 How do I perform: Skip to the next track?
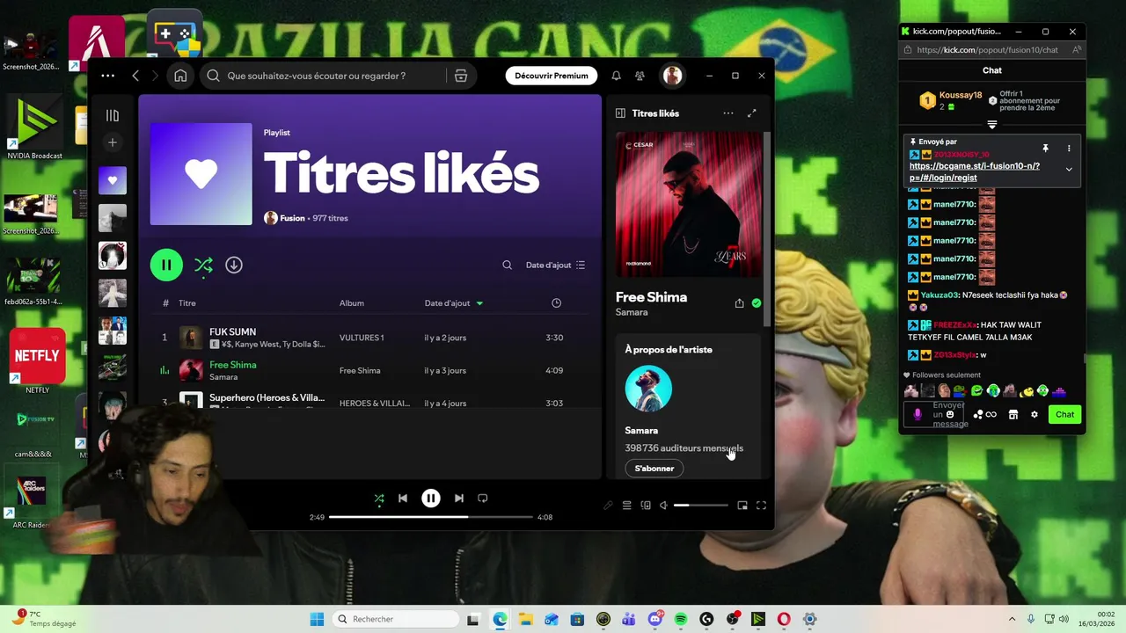[458, 498]
